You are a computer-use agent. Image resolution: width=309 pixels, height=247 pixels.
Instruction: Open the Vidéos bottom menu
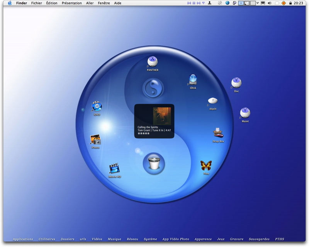point(97,239)
